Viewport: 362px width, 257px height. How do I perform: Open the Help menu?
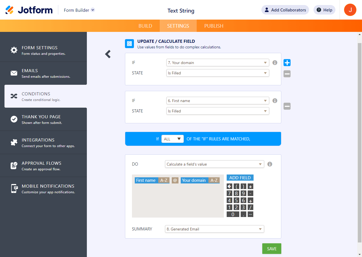click(324, 10)
